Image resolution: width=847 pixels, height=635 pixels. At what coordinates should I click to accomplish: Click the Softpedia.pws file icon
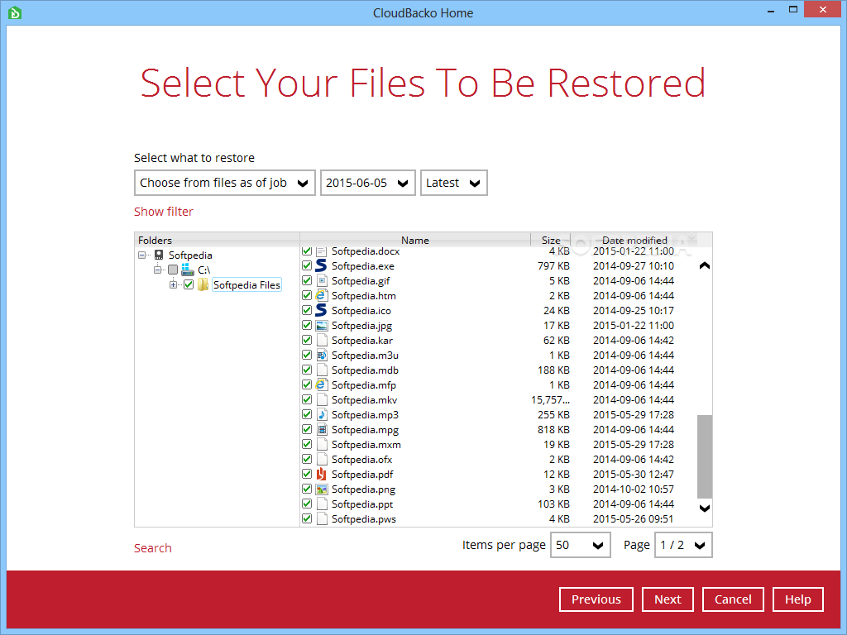click(x=322, y=519)
